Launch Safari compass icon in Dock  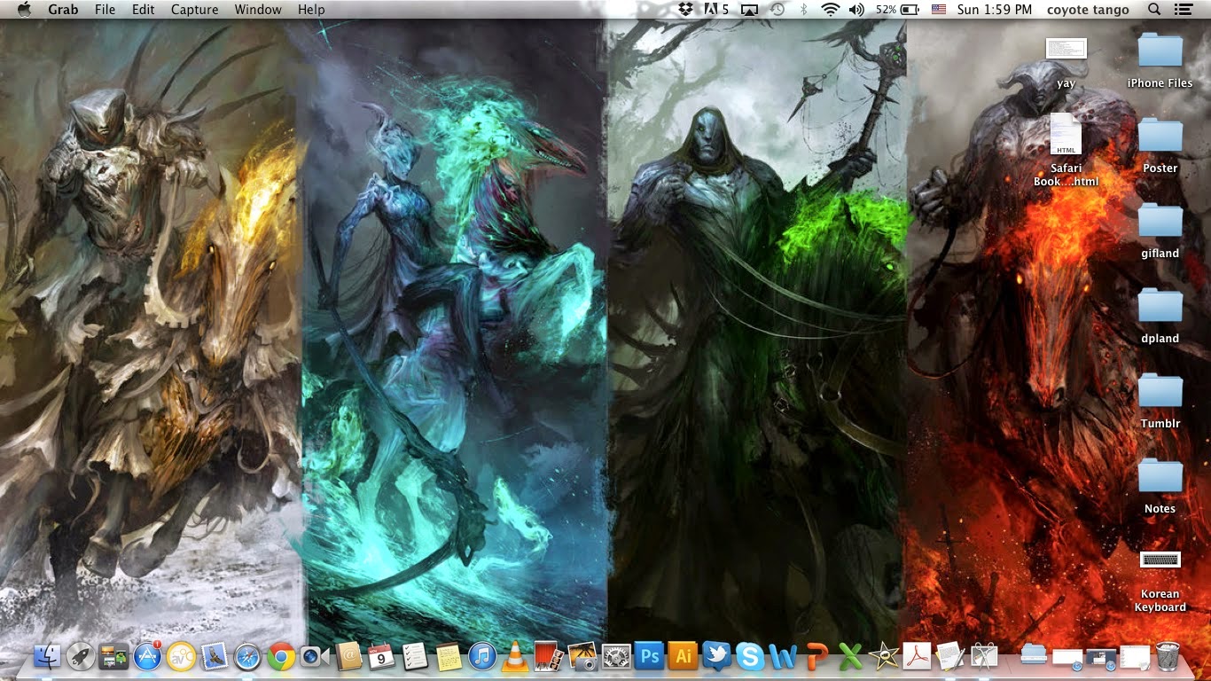[x=248, y=656]
